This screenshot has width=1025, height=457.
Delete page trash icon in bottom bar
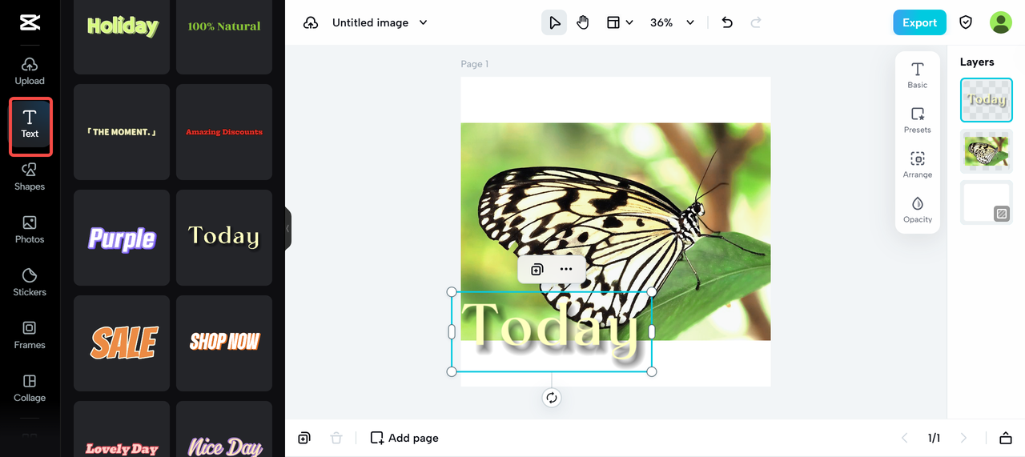pyautogui.click(x=336, y=438)
